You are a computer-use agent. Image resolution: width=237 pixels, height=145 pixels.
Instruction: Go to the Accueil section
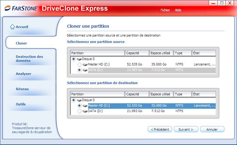click(x=22, y=27)
